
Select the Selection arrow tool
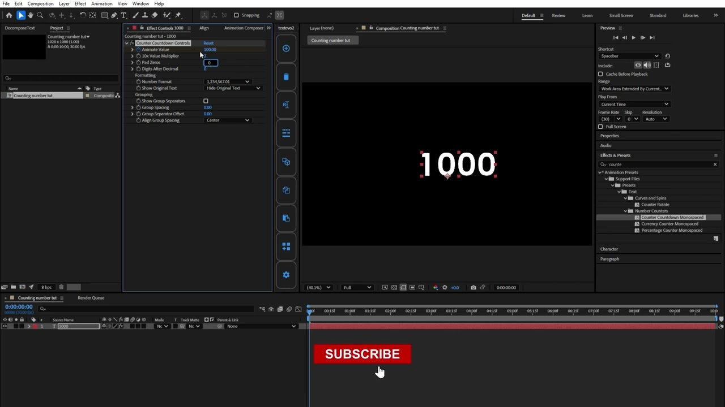[x=21, y=15]
